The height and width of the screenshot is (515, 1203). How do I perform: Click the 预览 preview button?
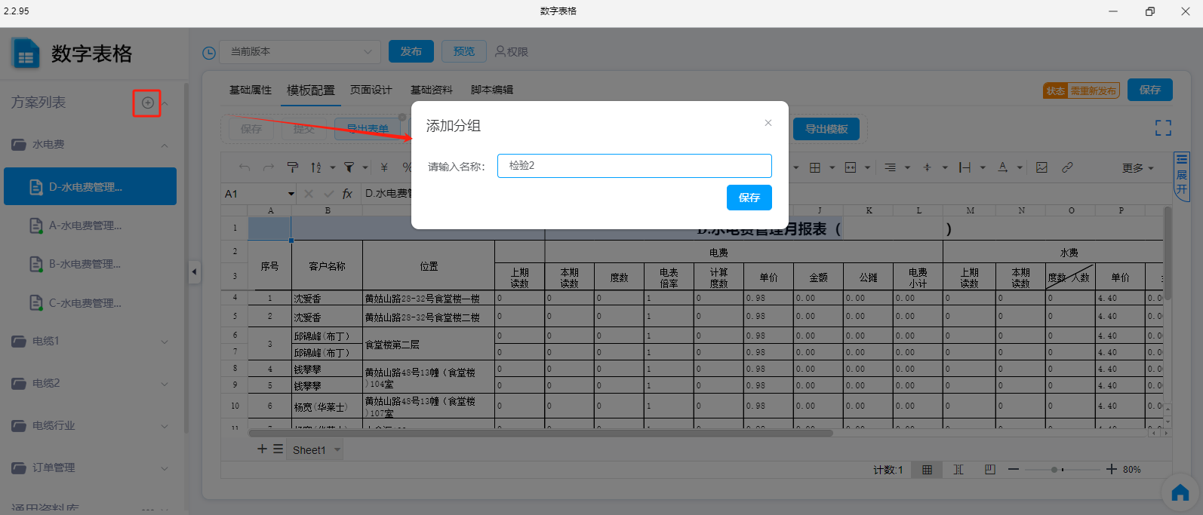point(464,51)
